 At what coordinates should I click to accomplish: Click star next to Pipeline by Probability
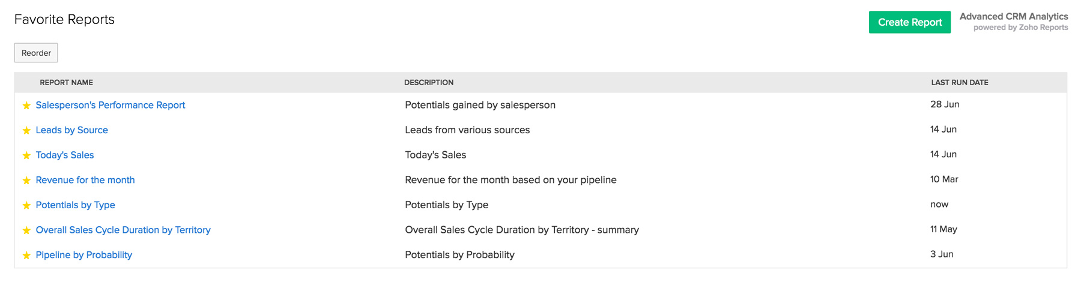(x=26, y=256)
